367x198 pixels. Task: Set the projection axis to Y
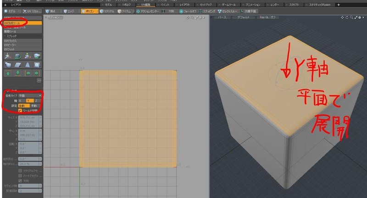click(30, 101)
